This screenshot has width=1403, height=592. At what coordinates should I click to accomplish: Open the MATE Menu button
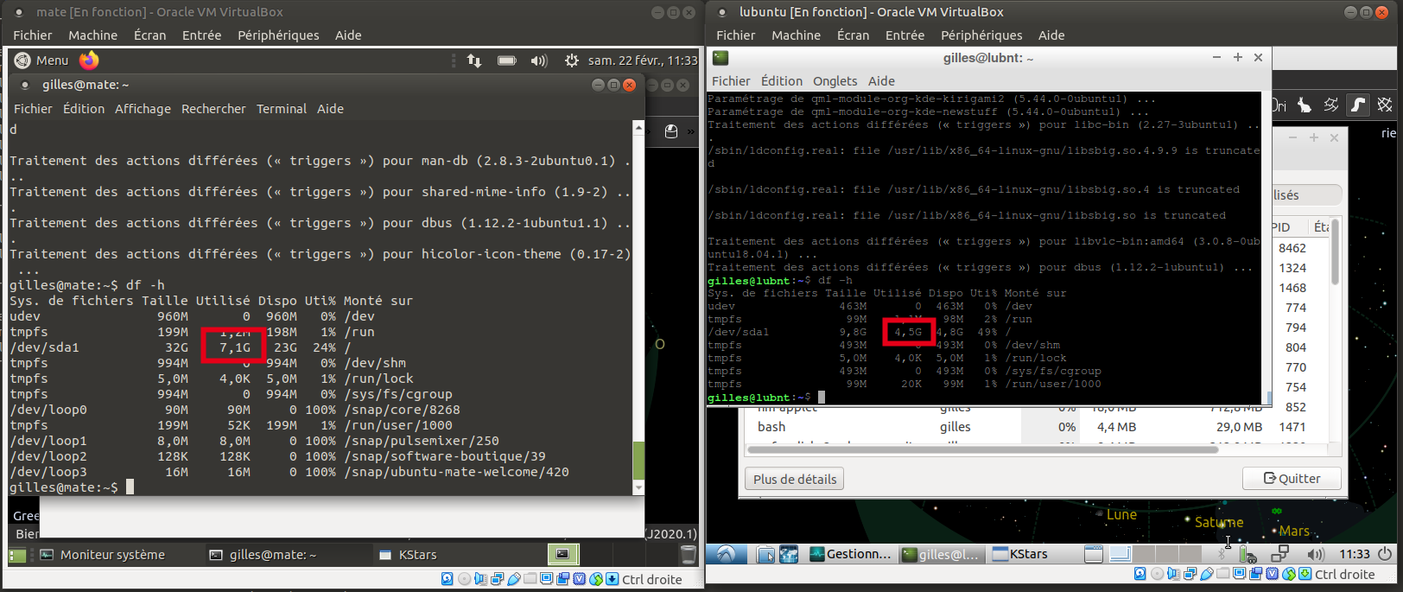(x=41, y=60)
